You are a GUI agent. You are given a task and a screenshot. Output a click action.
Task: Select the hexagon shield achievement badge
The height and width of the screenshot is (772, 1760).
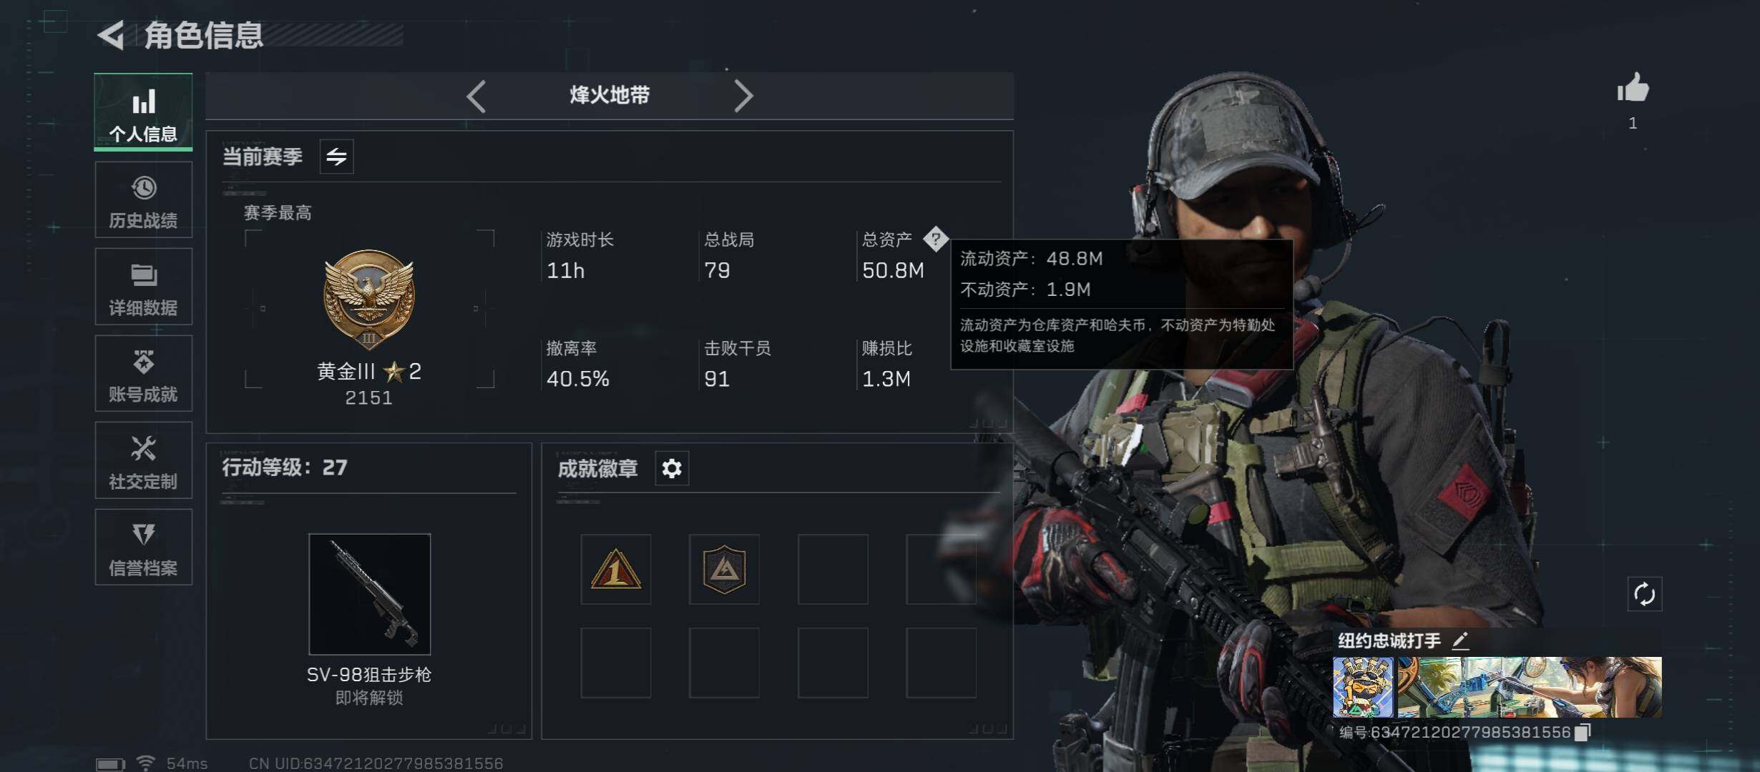[x=724, y=569]
